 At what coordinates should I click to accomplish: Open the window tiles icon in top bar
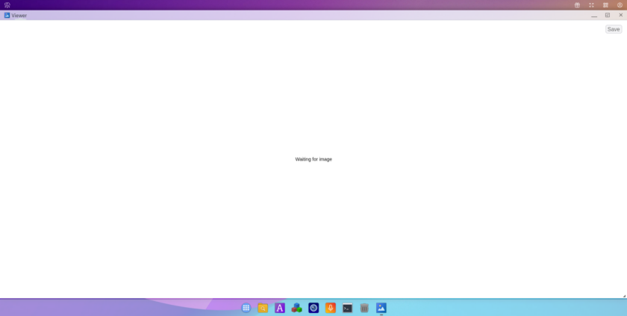point(605,4)
